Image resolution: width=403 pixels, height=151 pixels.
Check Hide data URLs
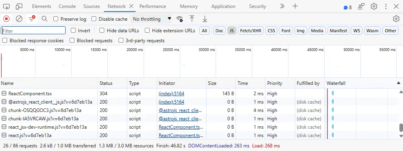pos(102,30)
